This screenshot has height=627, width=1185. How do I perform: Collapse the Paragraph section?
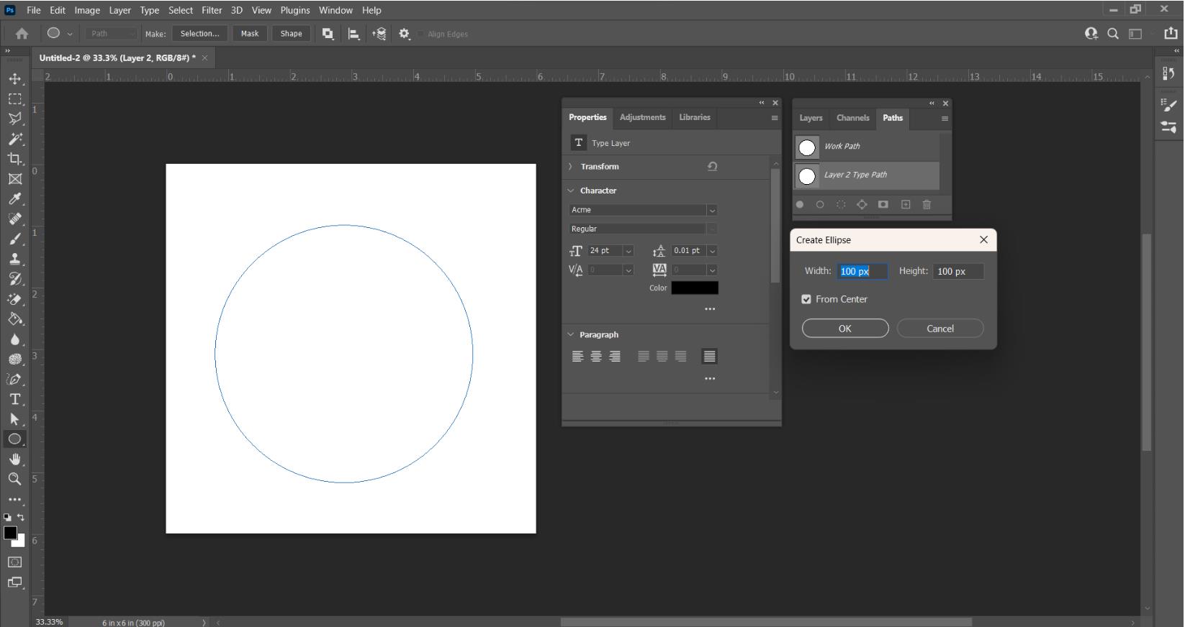(x=571, y=335)
